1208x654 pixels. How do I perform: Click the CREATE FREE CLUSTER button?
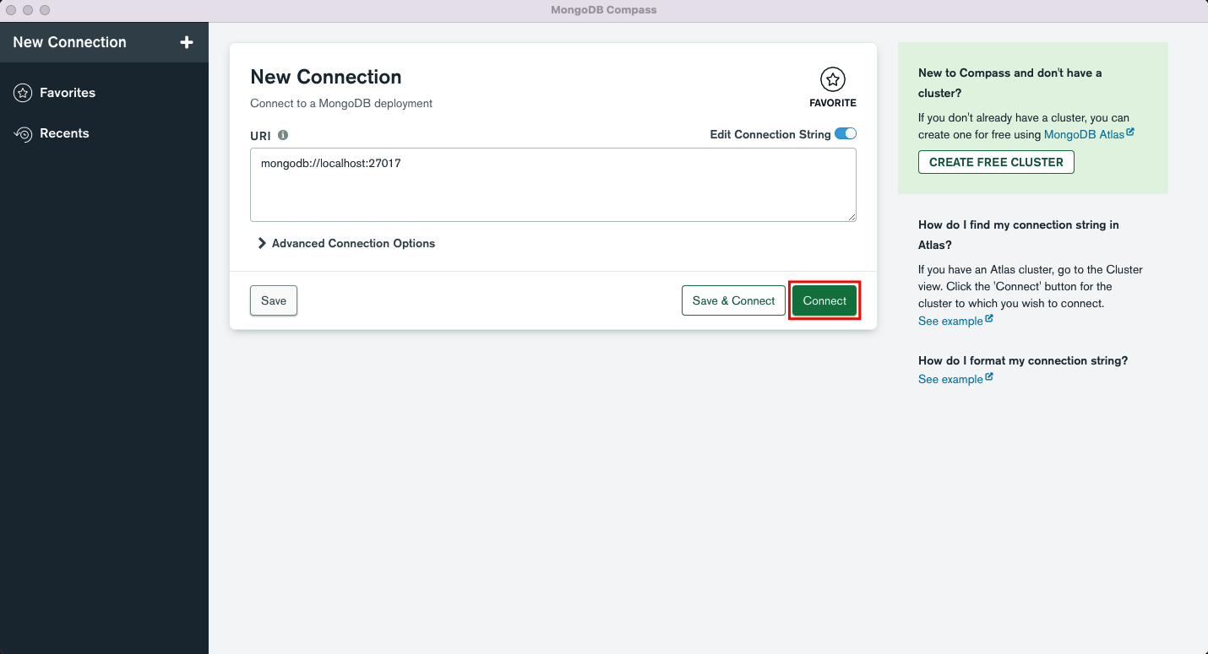tap(996, 162)
